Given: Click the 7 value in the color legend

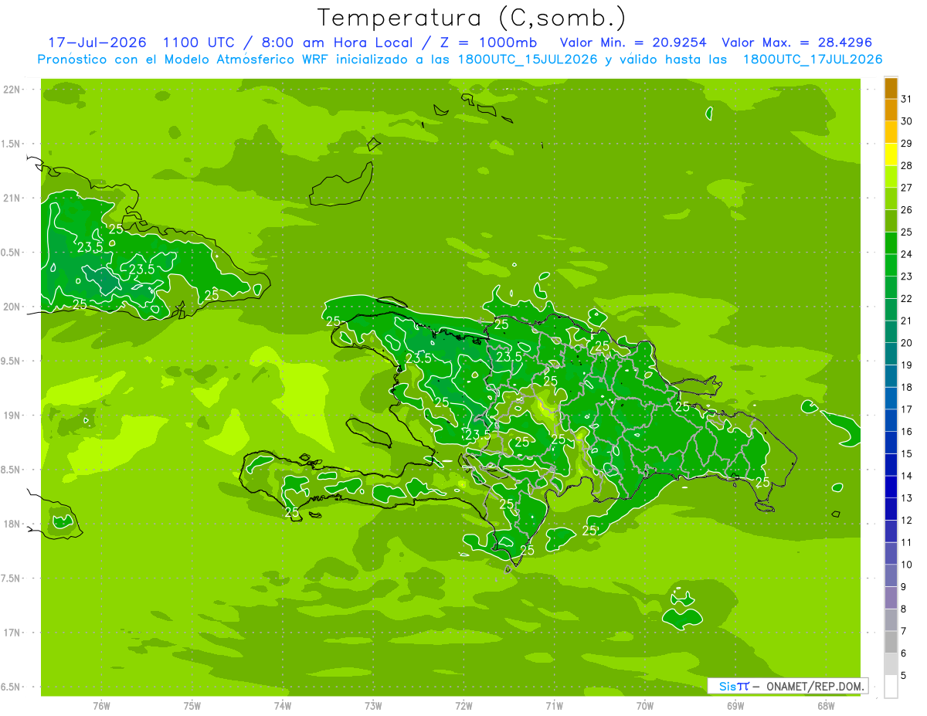Looking at the screenshot, I should 904,631.
